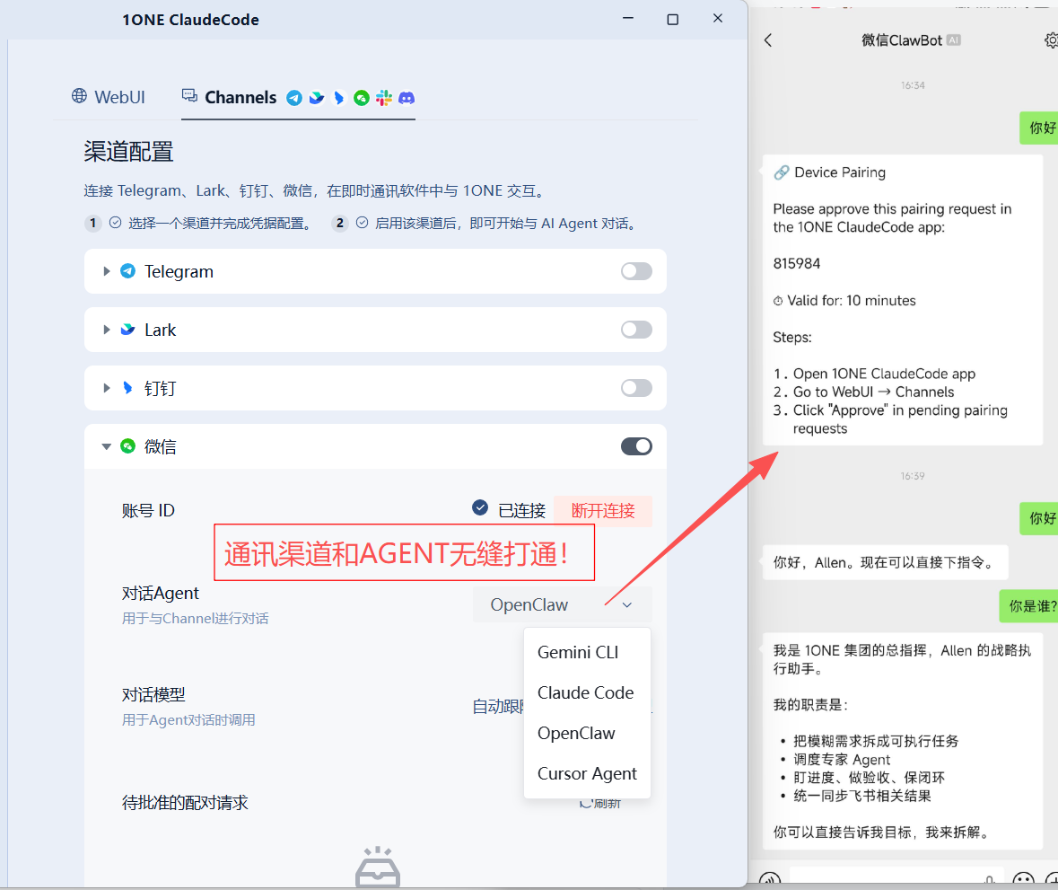Viewport: 1058px width, 890px height.
Task: Choose OpenClaw from the agent list
Action: tap(587, 734)
